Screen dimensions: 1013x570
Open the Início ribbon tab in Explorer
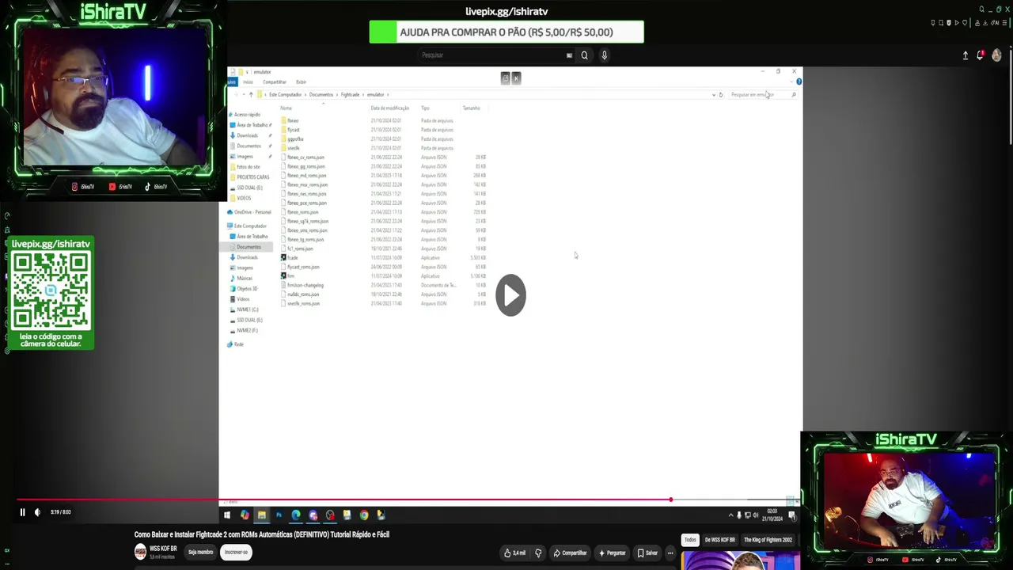click(248, 82)
